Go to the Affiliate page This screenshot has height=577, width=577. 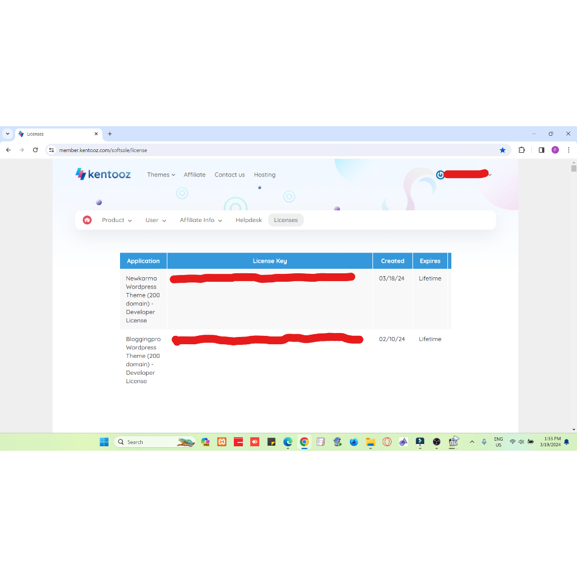click(x=194, y=175)
